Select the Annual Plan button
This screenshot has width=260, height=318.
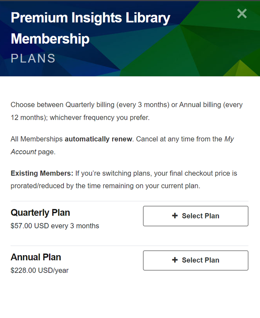pos(196,260)
